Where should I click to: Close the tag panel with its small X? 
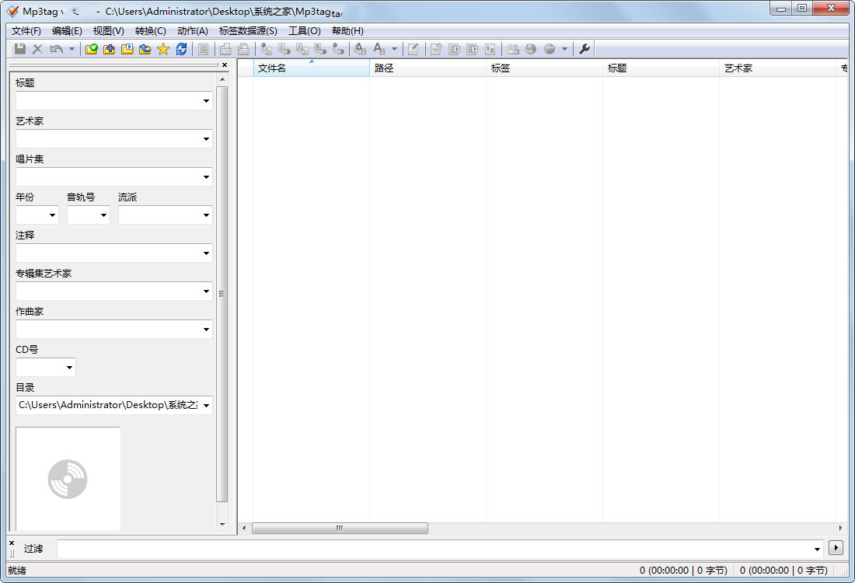(225, 65)
